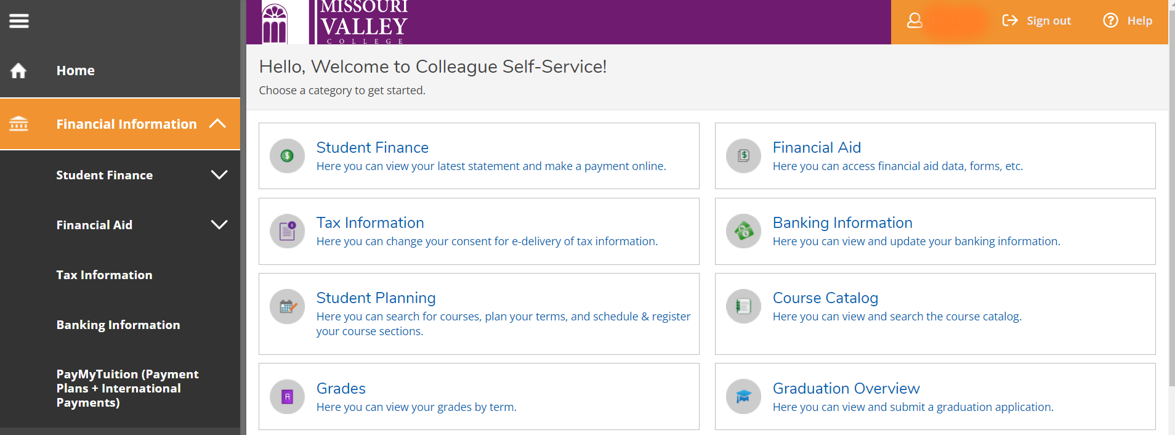Open PayMyTuition payment plans sidebar item
The width and height of the screenshot is (1175, 435).
pos(127,388)
